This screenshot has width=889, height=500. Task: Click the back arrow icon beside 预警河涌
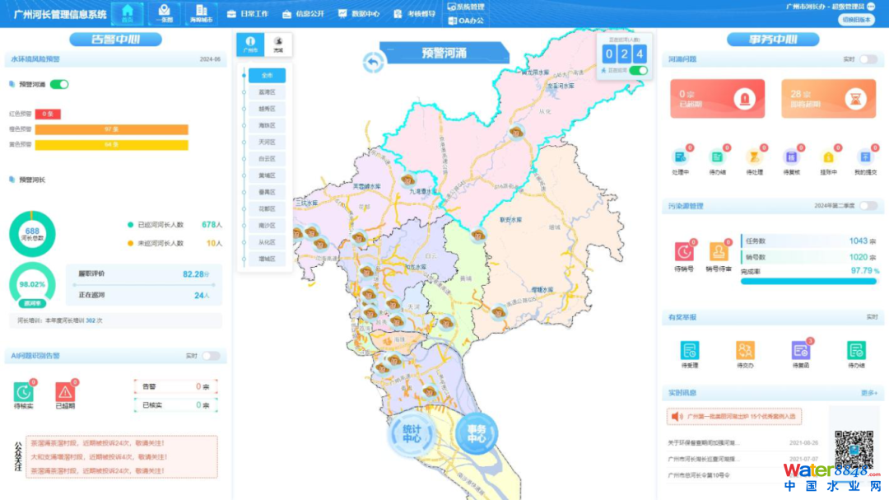[374, 62]
